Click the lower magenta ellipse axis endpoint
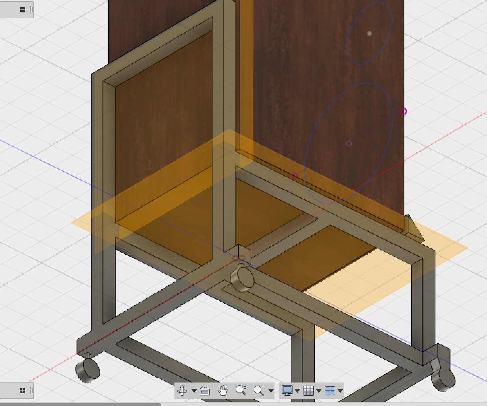Image resolution: width=487 pixels, height=406 pixels. (294, 176)
